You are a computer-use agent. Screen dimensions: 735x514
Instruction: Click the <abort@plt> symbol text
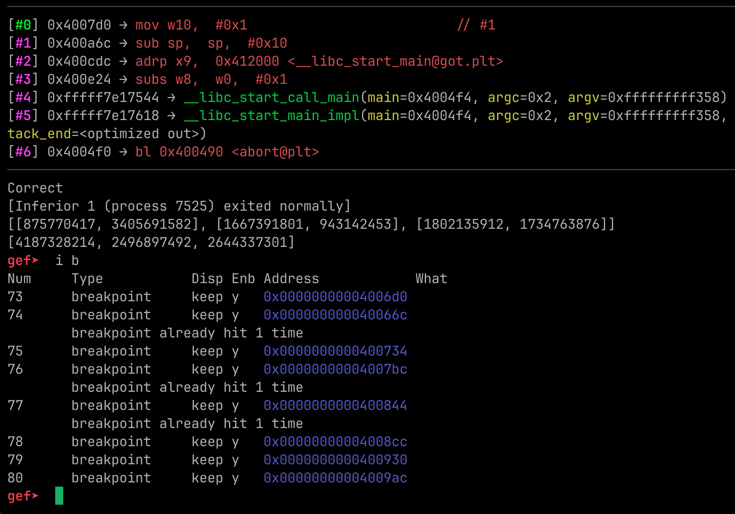275,152
